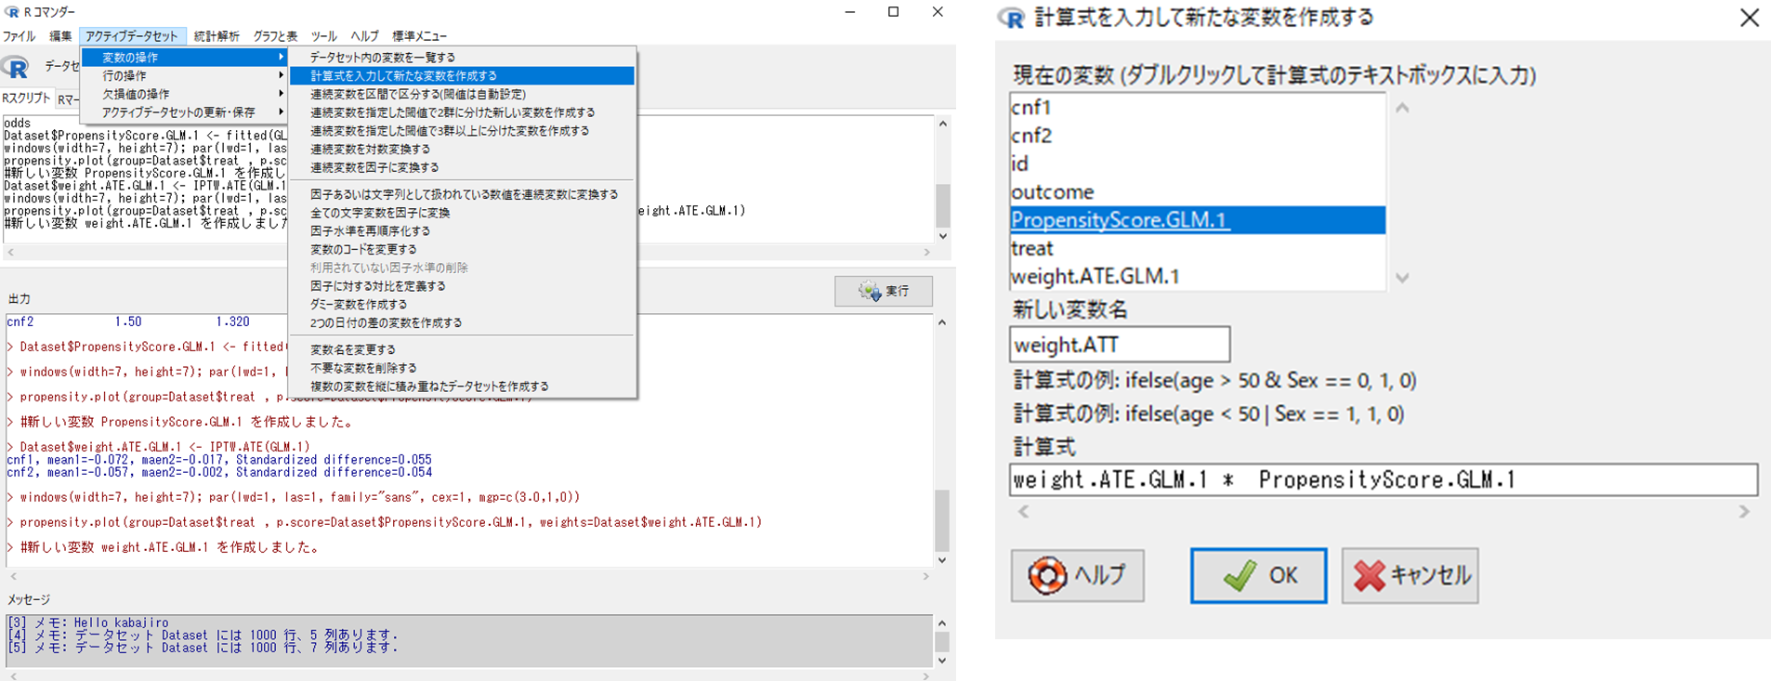Select weight.ATE.GLM.1 in the variable list
This screenshot has height=681, width=1771.
[x=1197, y=276]
